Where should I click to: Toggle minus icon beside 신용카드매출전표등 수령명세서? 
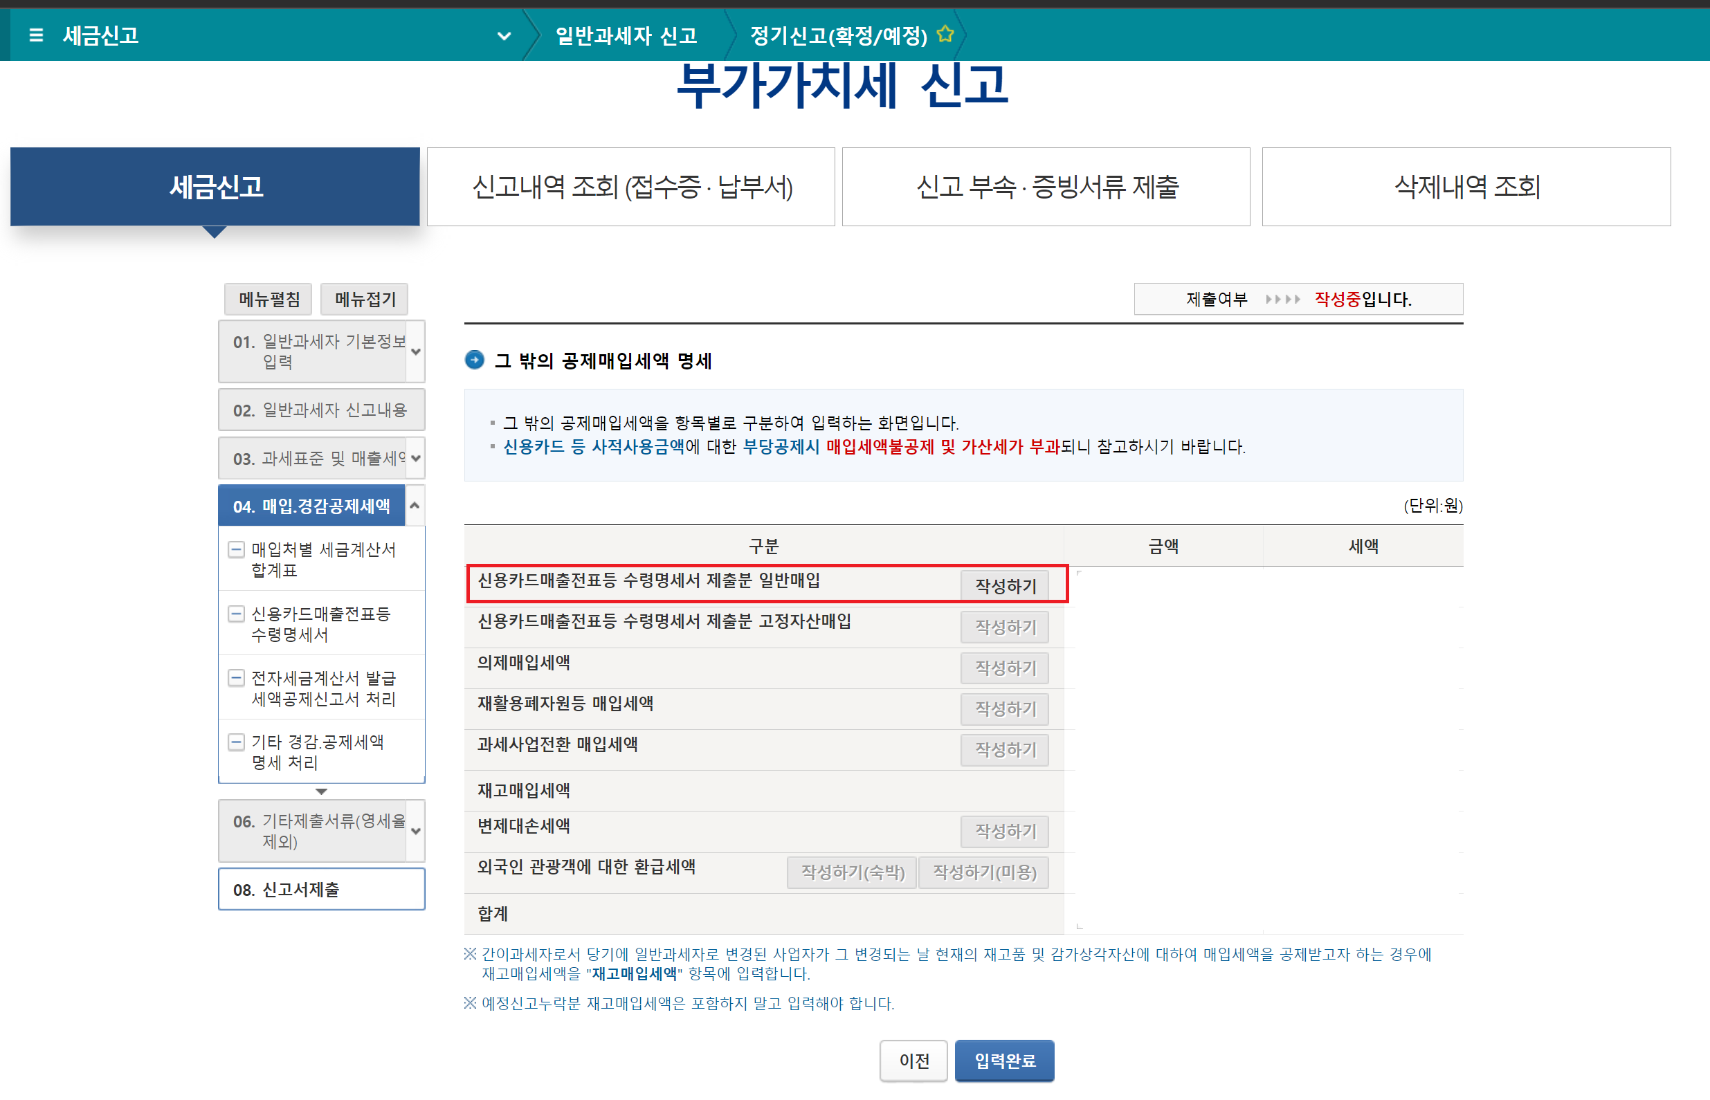point(236,614)
